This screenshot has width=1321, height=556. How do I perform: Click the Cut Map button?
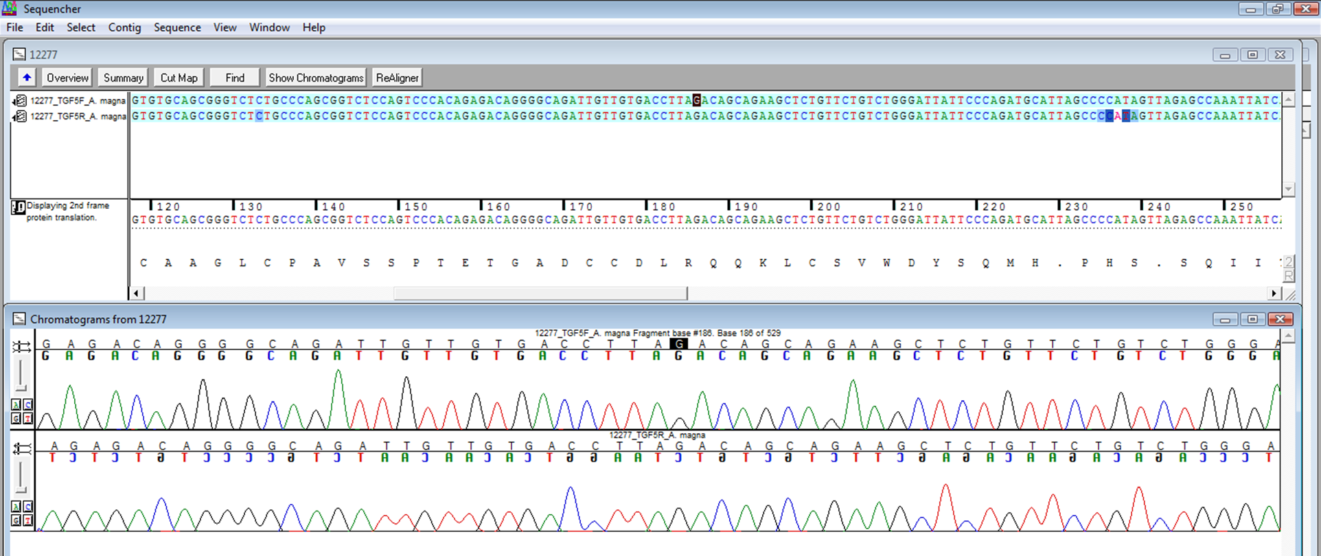point(179,78)
